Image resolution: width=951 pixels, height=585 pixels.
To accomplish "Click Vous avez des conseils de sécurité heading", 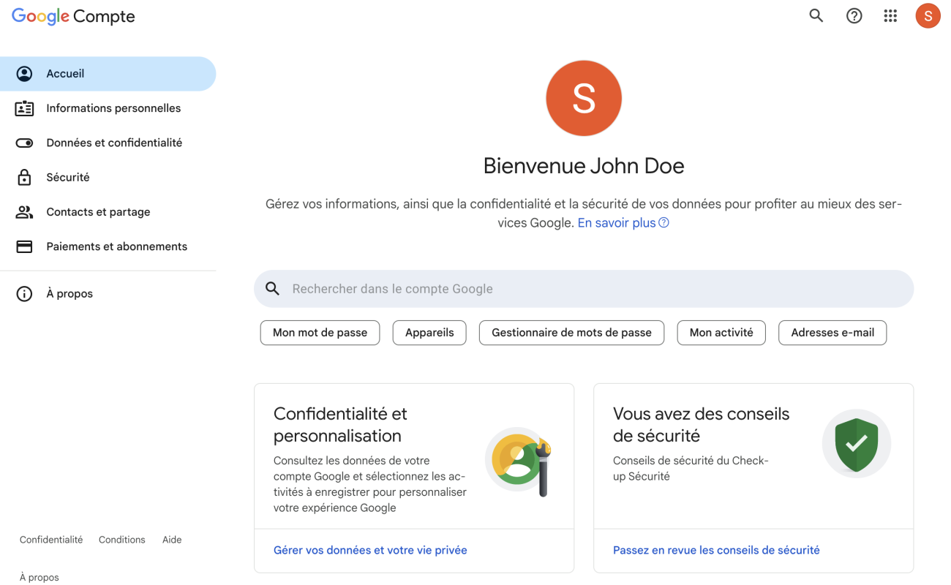I will tap(701, 425).
